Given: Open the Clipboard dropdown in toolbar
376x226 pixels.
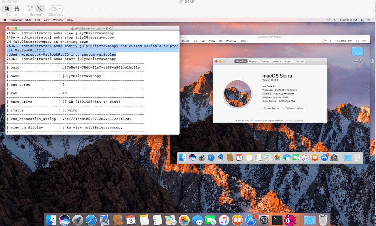Looking at the screenshot, I should (x=56, y=8).
